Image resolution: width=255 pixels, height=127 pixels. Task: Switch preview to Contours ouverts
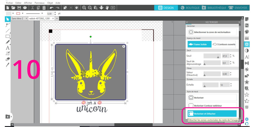point(224,45)
